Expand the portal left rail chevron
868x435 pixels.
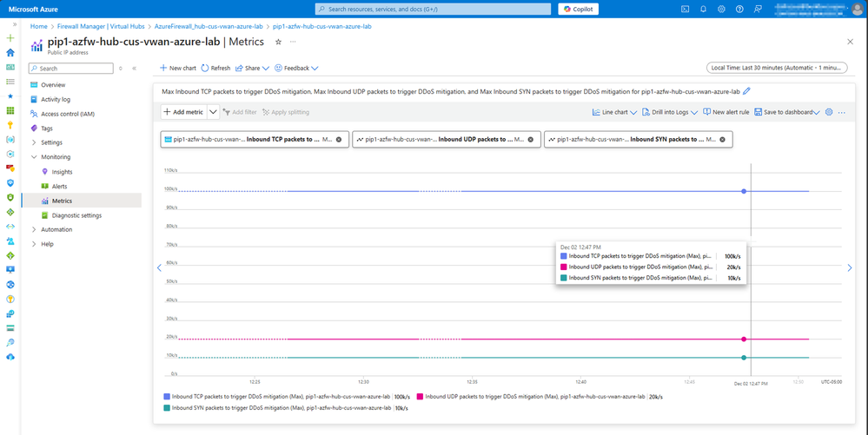[15, 25]
